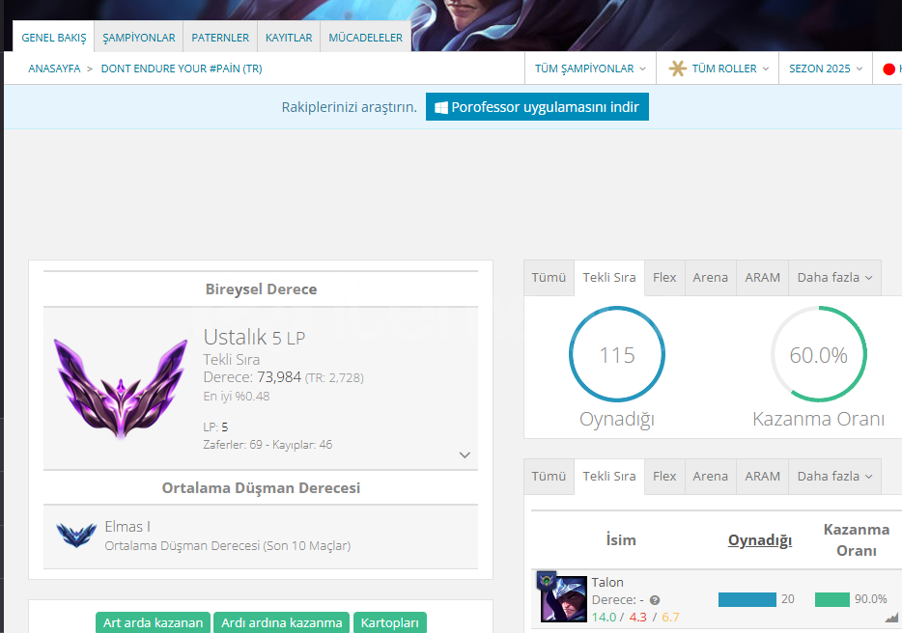Click the help icon next to Derece
This screenshot has width=902, height=633.
tap(655, 600)
